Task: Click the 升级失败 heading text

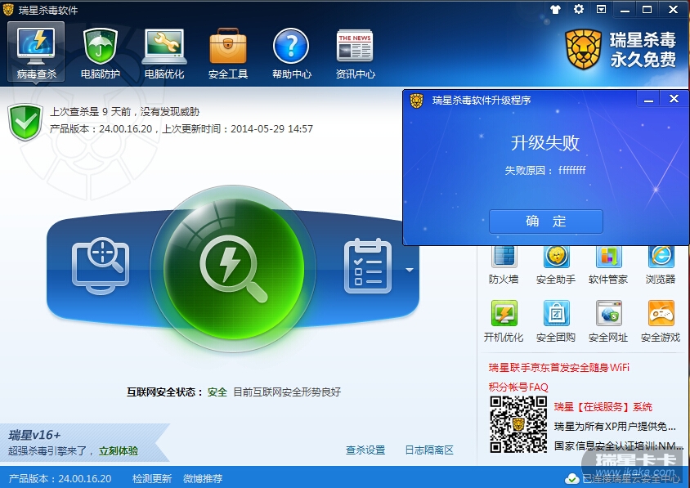Action: coord(545,143)
